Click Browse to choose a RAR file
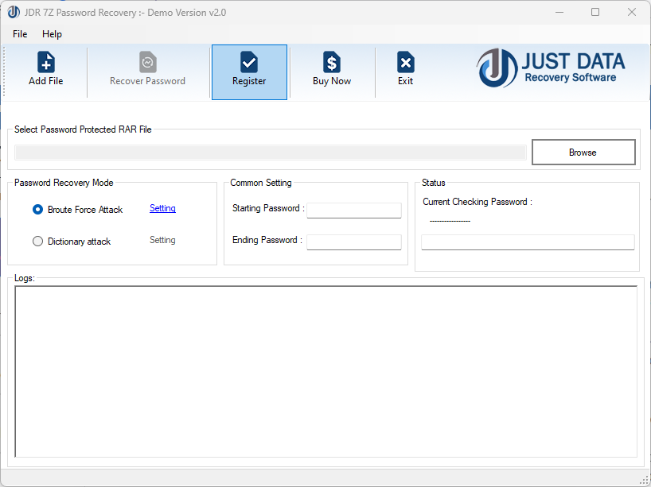The height and width of the screenshot is (487, 651). (x=583, y=152)
